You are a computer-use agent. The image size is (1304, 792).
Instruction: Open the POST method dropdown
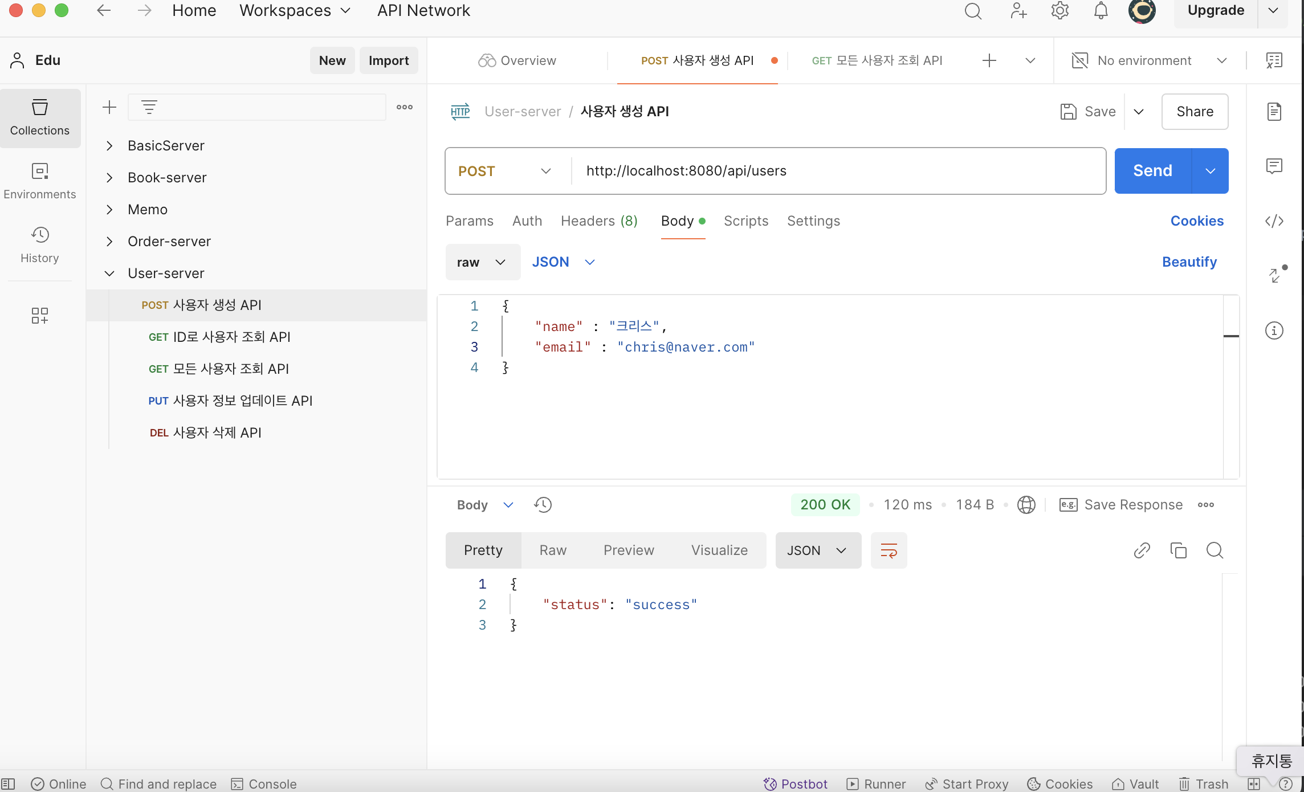[x=505, y=171]
